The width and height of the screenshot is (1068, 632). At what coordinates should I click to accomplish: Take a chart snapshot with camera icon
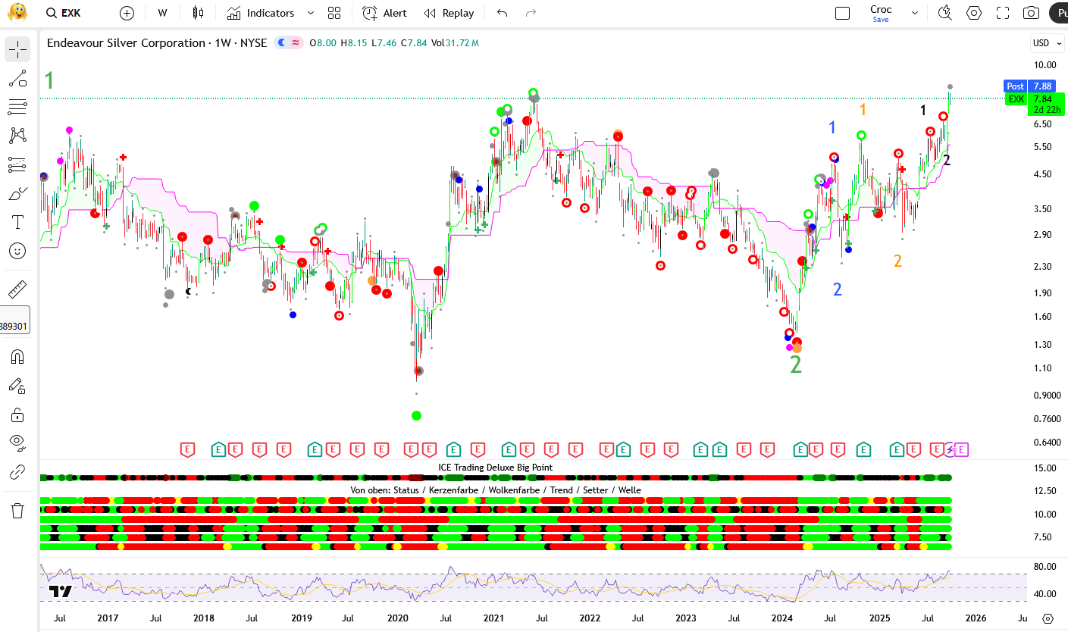[1031, 13]
